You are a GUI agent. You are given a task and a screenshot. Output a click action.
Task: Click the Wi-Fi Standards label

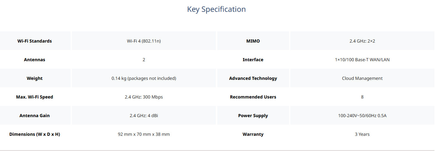click(35, 41)
